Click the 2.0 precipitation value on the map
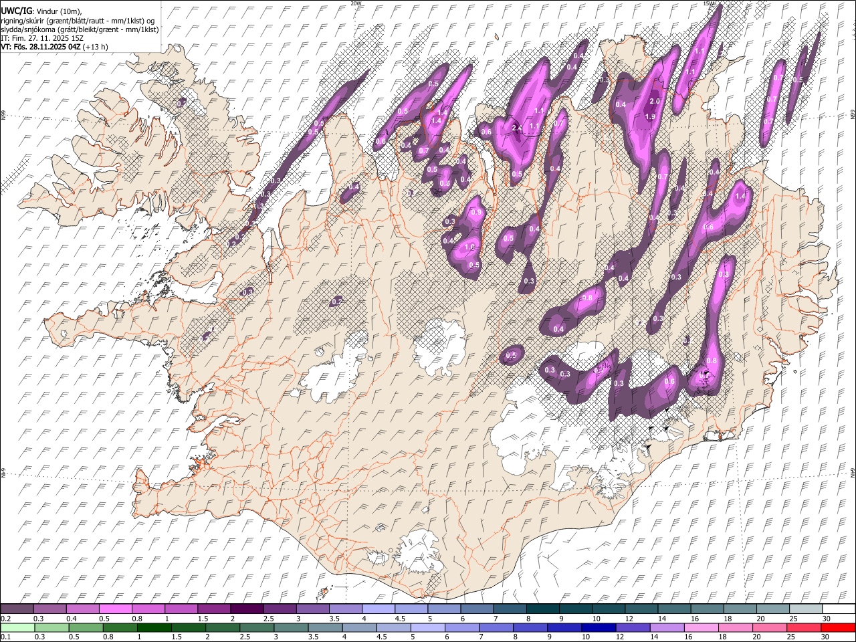Screen dimensions: 856x642 [x=655, y=102]
